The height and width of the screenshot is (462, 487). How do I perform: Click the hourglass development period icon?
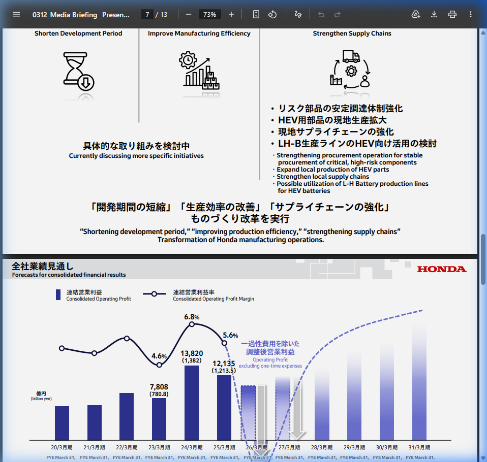coord(79,72)
